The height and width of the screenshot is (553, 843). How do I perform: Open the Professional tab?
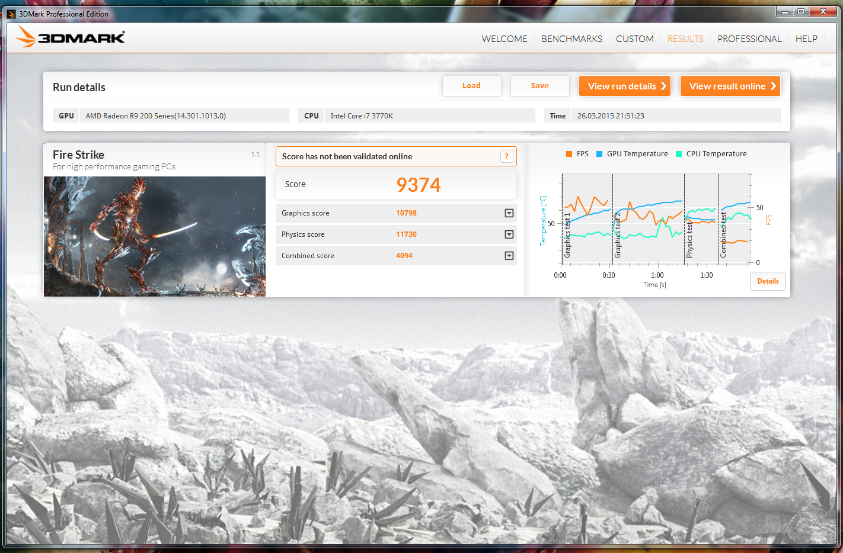[x=749, y=38]
